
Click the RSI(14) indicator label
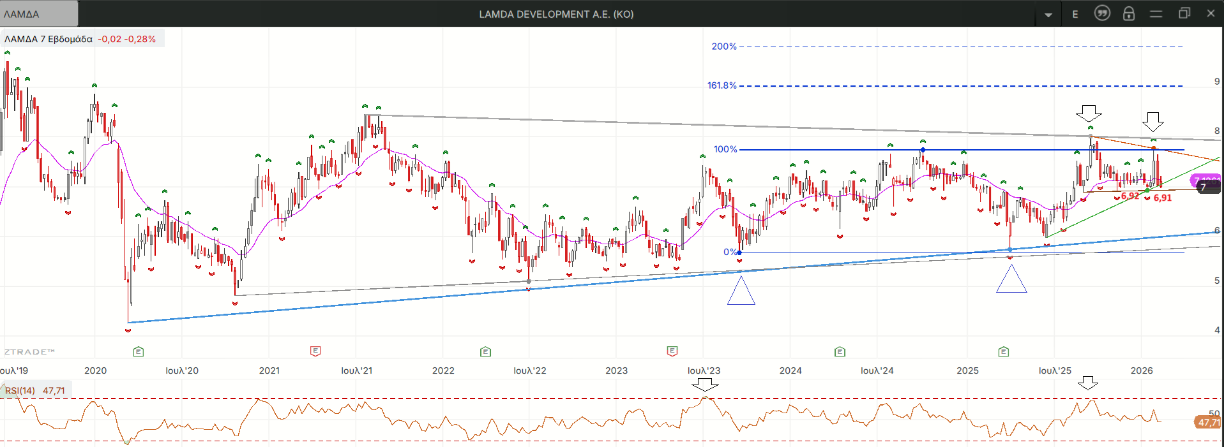click(x=20, y=390)
